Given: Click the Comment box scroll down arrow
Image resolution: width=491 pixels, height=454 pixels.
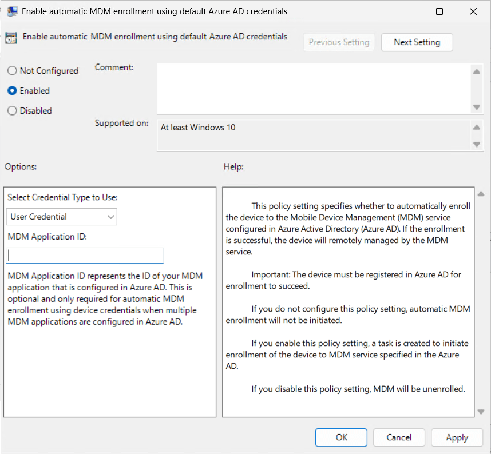Looking at the screenshot, I should (476, 107).
